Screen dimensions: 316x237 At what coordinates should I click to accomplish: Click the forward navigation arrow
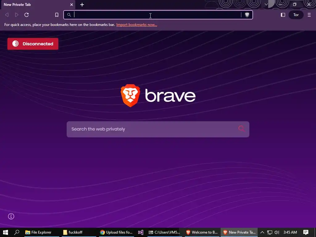pos(17,15)
